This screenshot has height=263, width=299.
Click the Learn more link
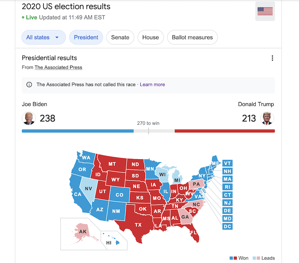pyautogui.click(x=152, y=85)
